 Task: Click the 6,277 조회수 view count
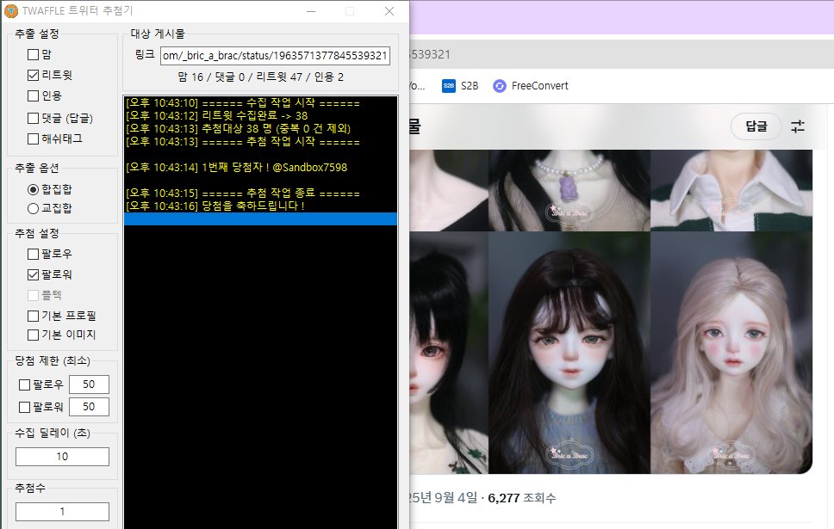pyautogui.click(x=522, y=498)
